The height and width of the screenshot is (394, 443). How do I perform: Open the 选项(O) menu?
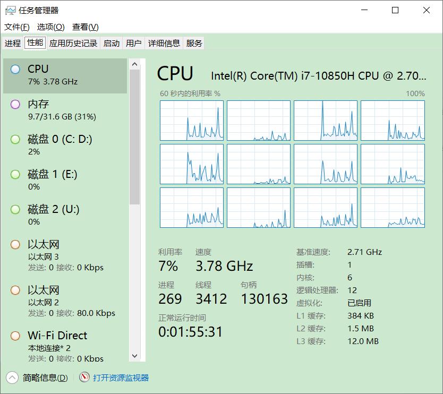click(50, 27)
